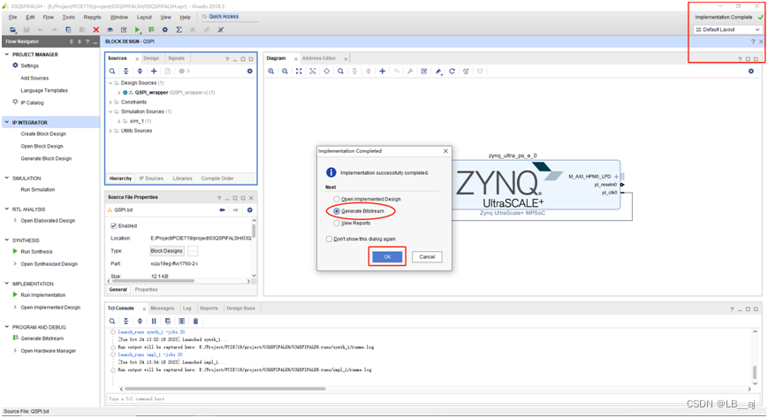The height and width of the screenshot is (418, 768).
Task: Click the sigma report icon in toolbar
Action: 179,30
